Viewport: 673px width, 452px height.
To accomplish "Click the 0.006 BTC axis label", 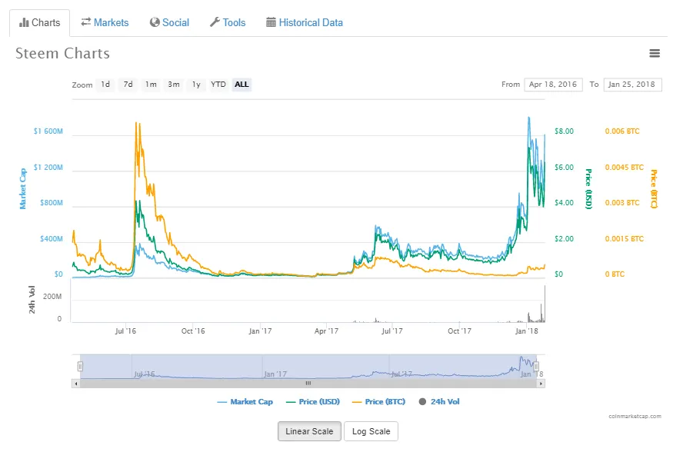I will 622,131.
